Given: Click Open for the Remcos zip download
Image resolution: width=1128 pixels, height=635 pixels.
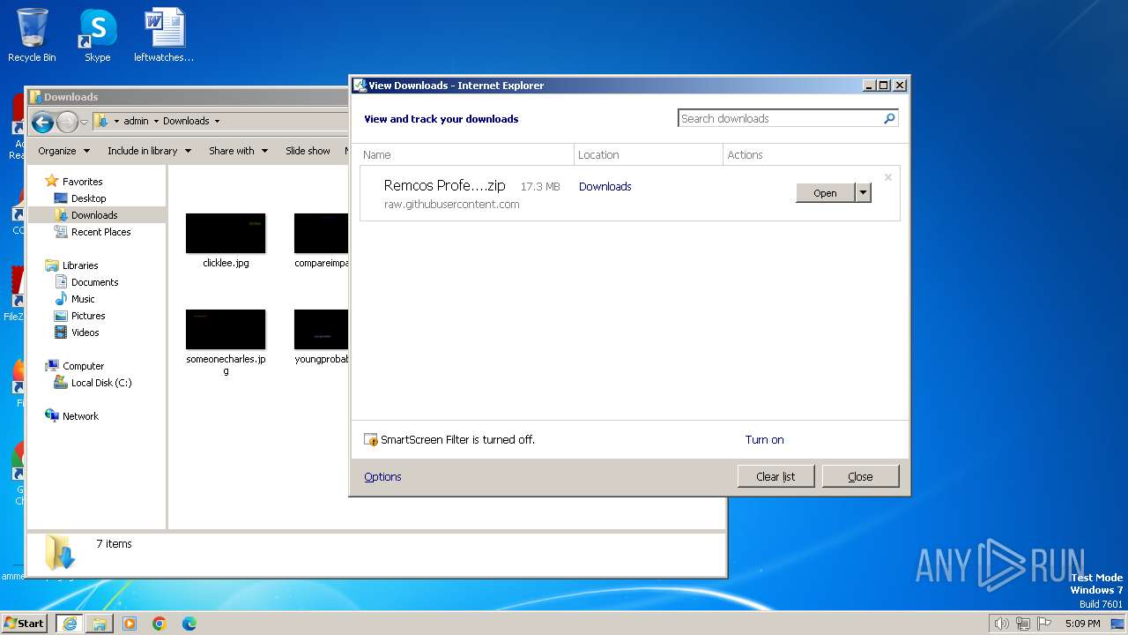Looking at the screenshot, I should [825, 193].
